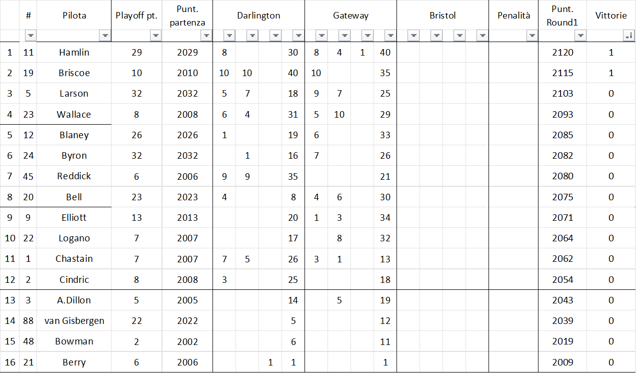Select Hamlin's starting points cell 2029
The image size is (636, 373).
click(x=187, y=52)
